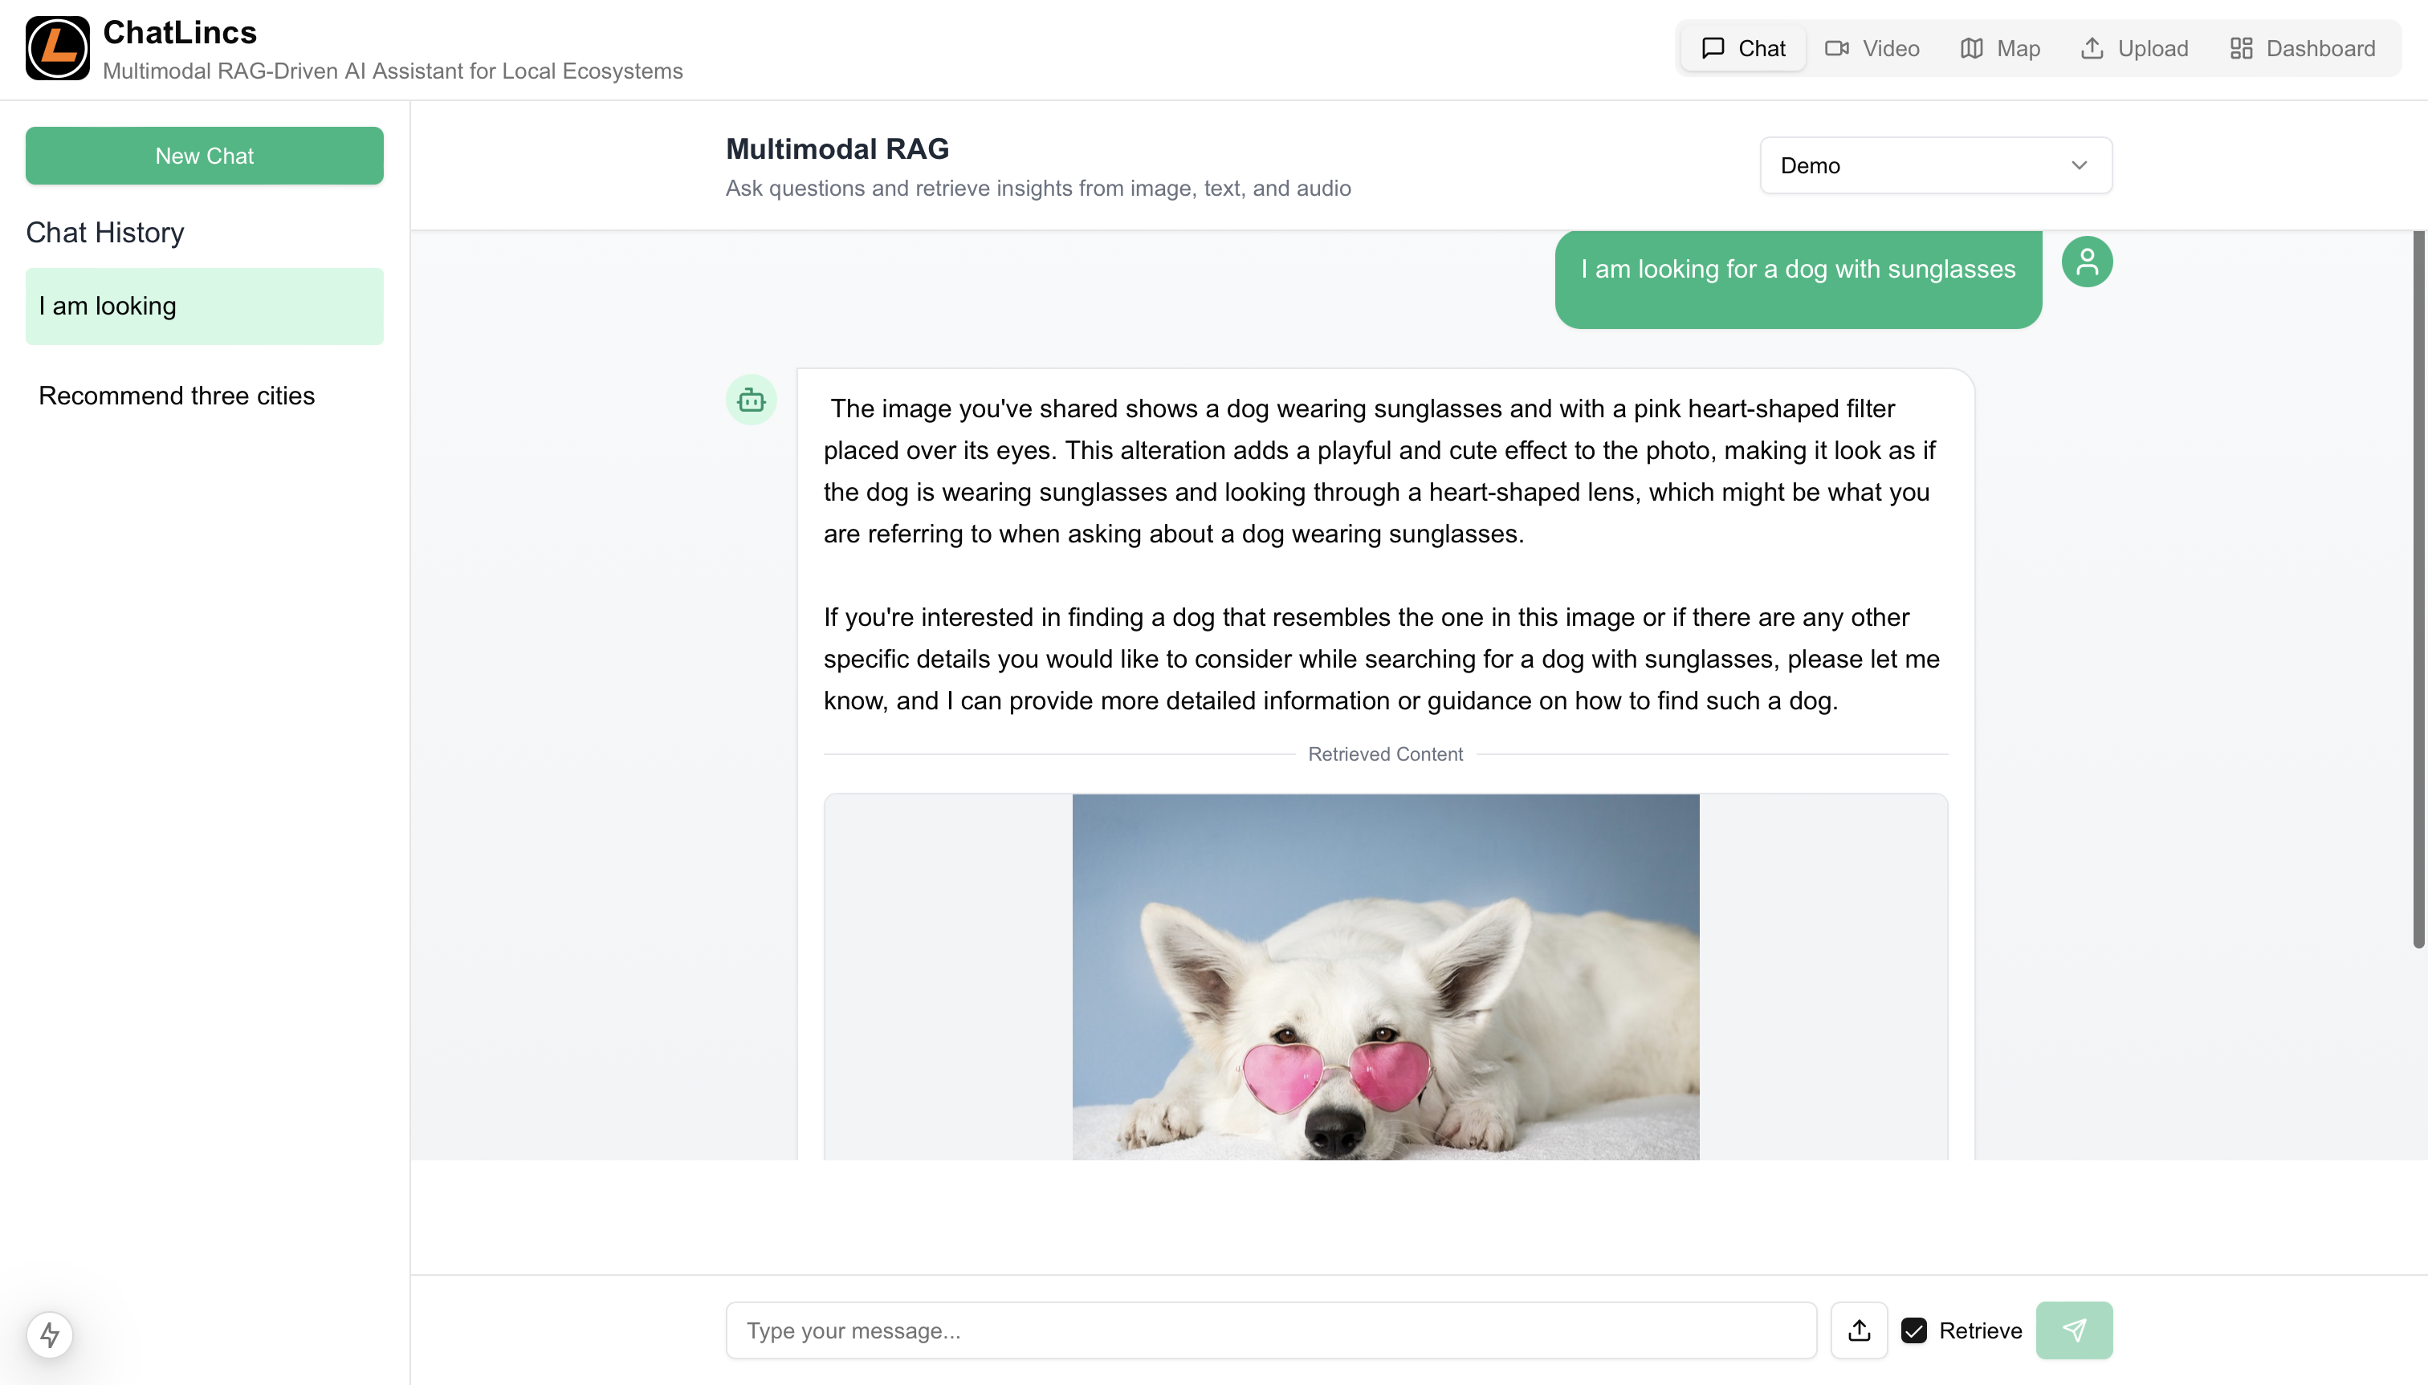Click the Dashboard grid icon
This screenshot has height=1385, width=2428.
coord(2240,48)
